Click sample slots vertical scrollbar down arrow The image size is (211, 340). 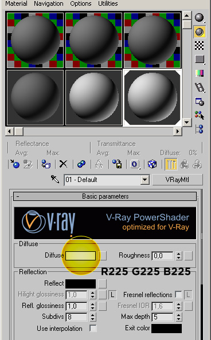pos(187,122)
